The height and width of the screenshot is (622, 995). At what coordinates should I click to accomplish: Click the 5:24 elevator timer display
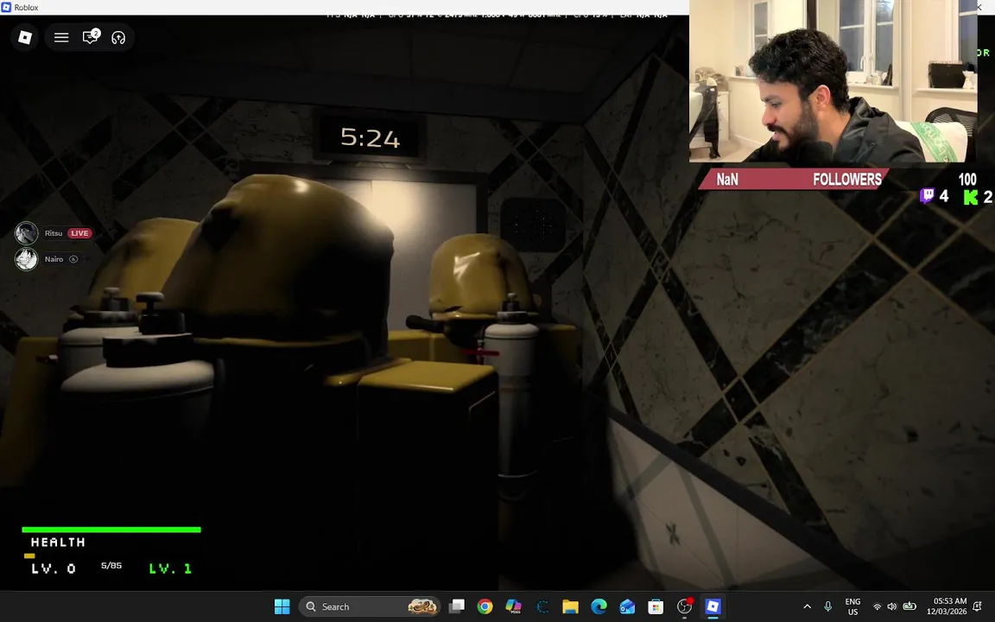(x=370, y=137)
